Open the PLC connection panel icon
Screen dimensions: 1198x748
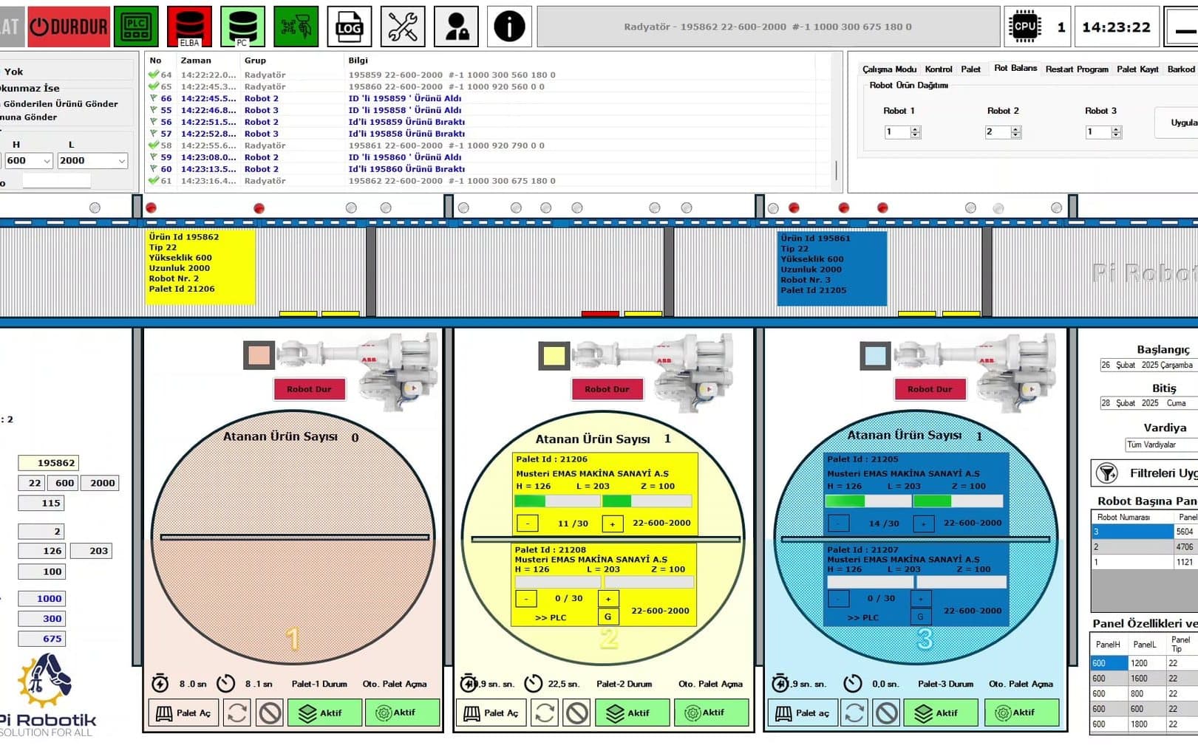[x=136, y=27]
